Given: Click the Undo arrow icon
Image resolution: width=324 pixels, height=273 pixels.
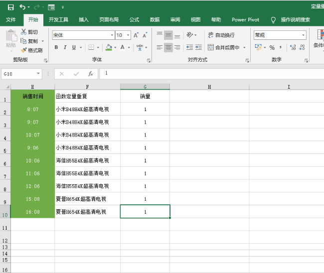Looking at the screenshot, I should [22, 7].
